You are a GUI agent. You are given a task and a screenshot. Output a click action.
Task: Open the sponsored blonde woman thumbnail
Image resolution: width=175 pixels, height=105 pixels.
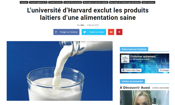(144, 98)
